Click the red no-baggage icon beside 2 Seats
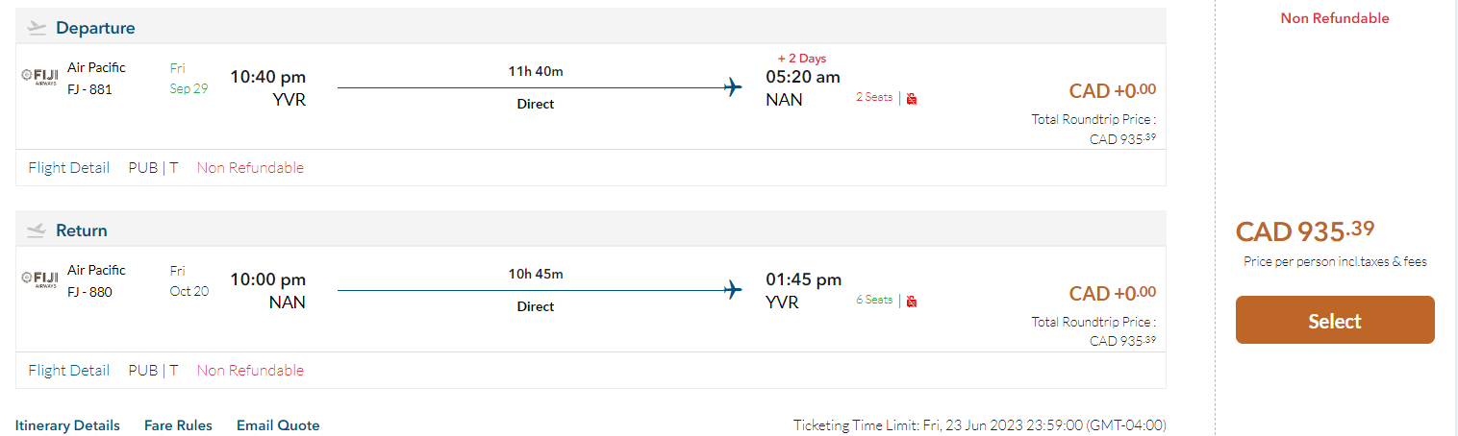This screenshot has height=436, width=1458. coord(912,98)
